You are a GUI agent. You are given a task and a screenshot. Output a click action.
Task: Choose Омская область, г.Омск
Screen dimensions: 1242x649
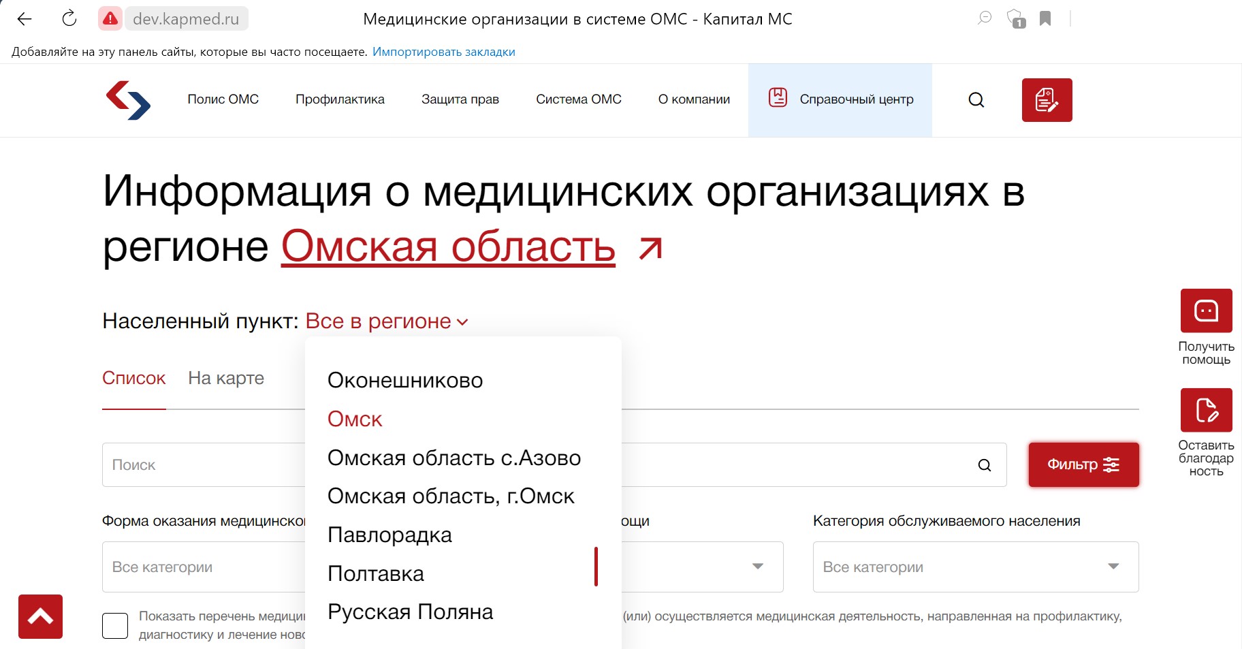[451, 496]
